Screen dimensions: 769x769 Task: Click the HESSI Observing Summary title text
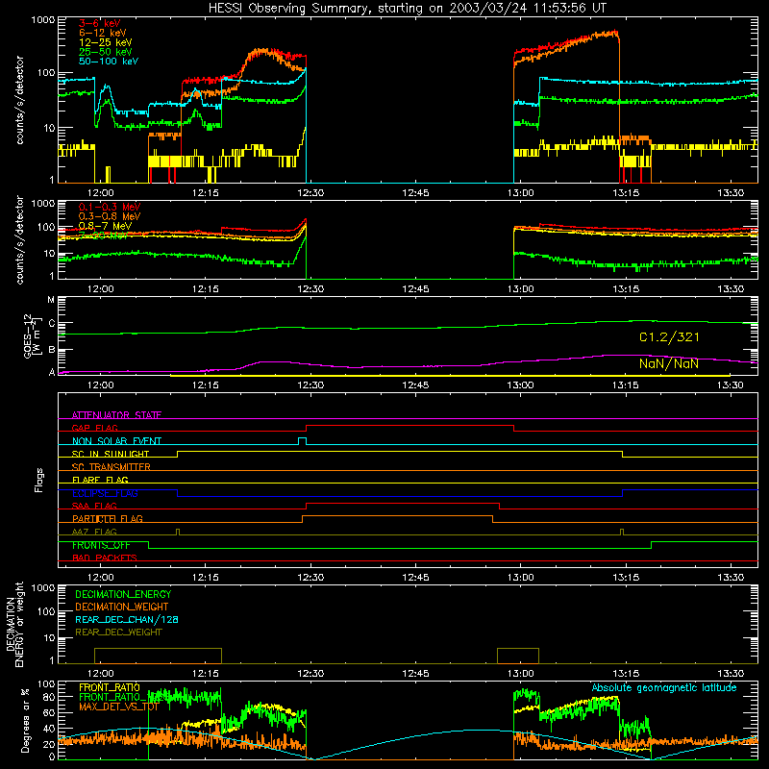click(407, 9)
